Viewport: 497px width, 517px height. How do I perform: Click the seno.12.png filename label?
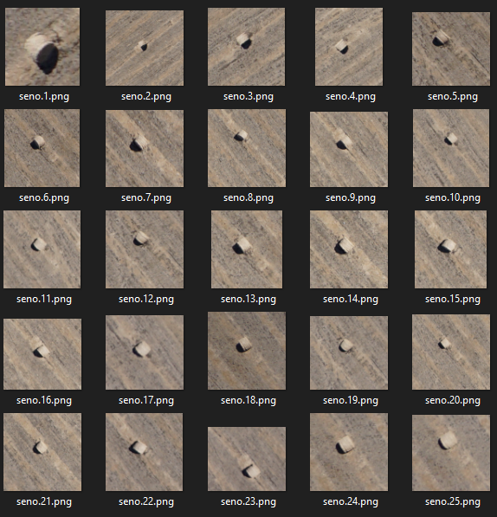(x=146, y=299)
